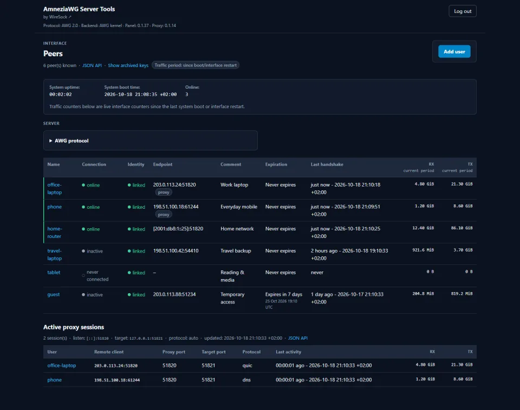Click the 2 hours ago handshake entry
The height and width of the screenshot is (410, 520).
(x=349, y=254)
